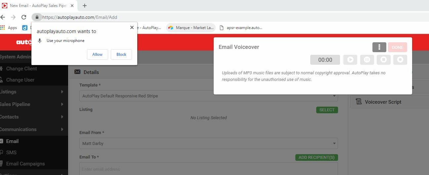Open the Marque - Market La... bookmark

pos(191,28)
